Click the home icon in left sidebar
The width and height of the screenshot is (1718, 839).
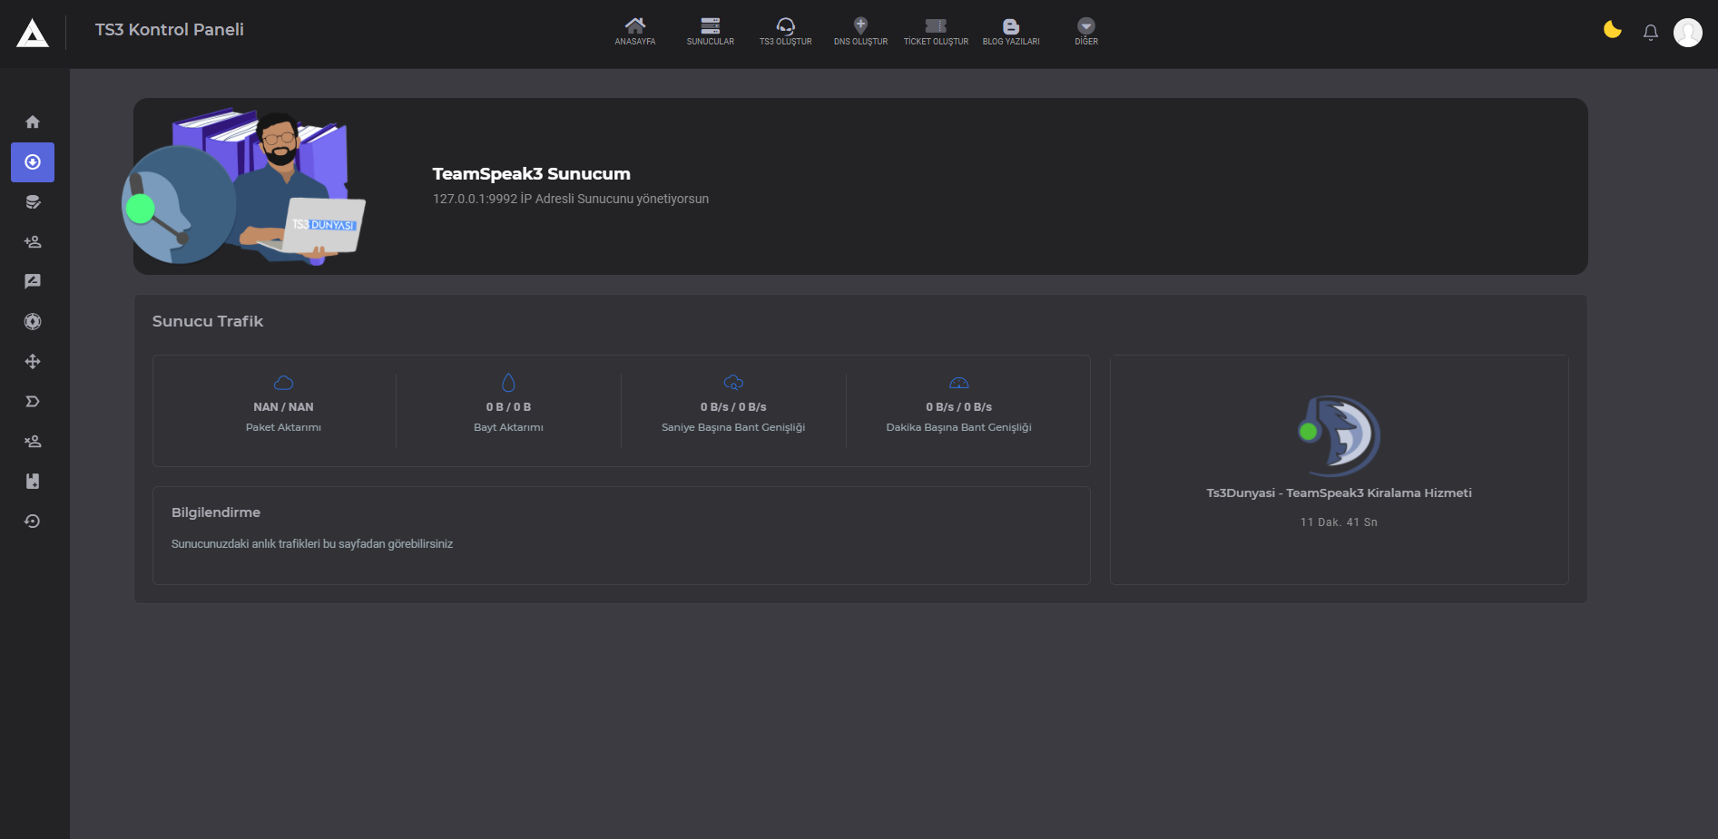33,122
